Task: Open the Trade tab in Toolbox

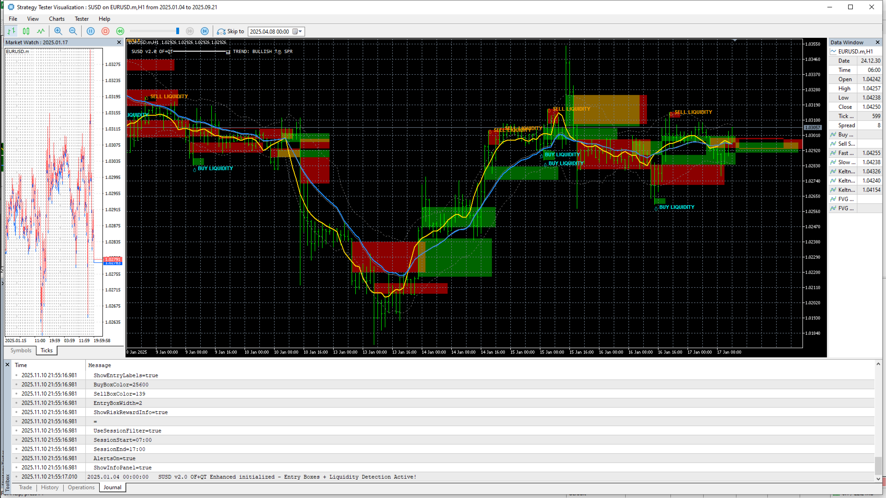Action: [x=25, y=487]
